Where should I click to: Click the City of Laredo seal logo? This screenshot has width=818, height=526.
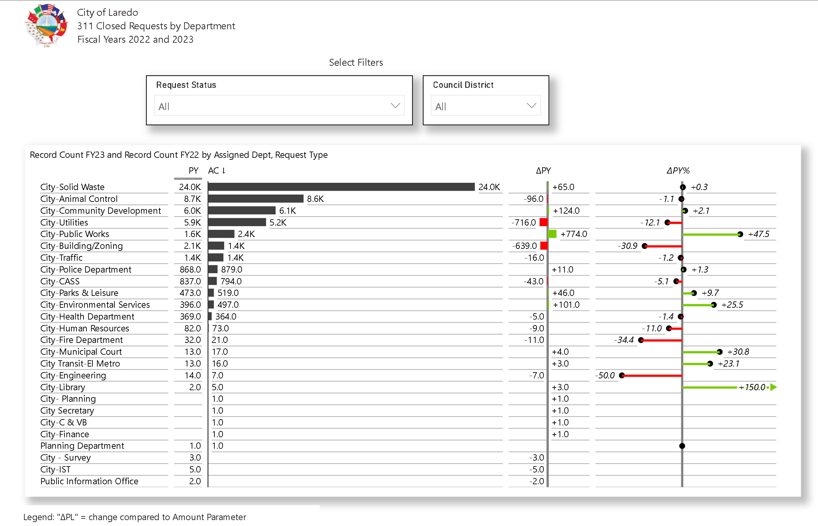click(46, 25)
